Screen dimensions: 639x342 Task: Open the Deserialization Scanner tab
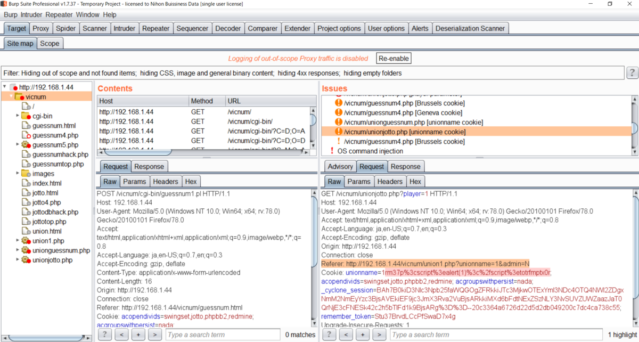pos(470,28)
